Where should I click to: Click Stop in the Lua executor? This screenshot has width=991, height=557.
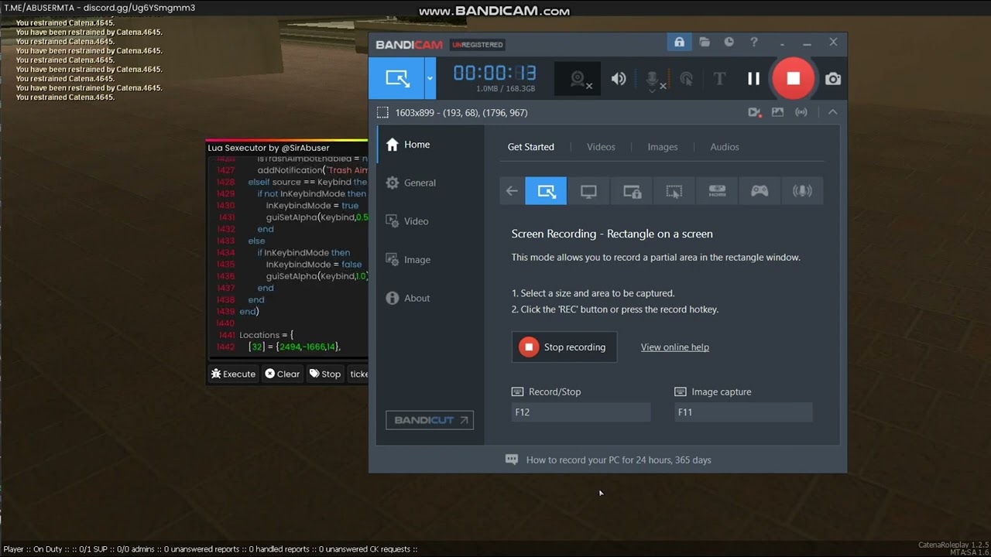[x=325, y=374]
